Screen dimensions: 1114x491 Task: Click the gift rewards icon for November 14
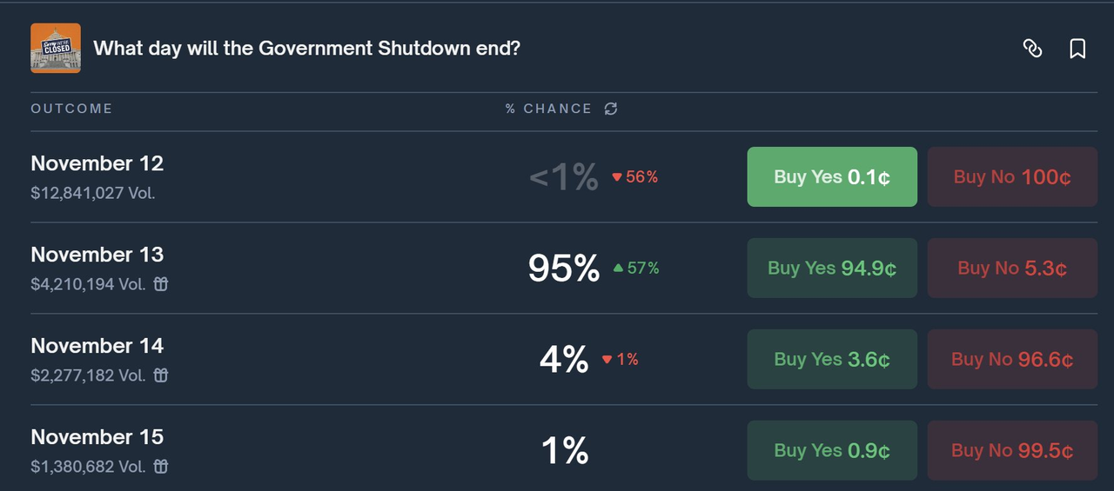[x=161, y=375]
